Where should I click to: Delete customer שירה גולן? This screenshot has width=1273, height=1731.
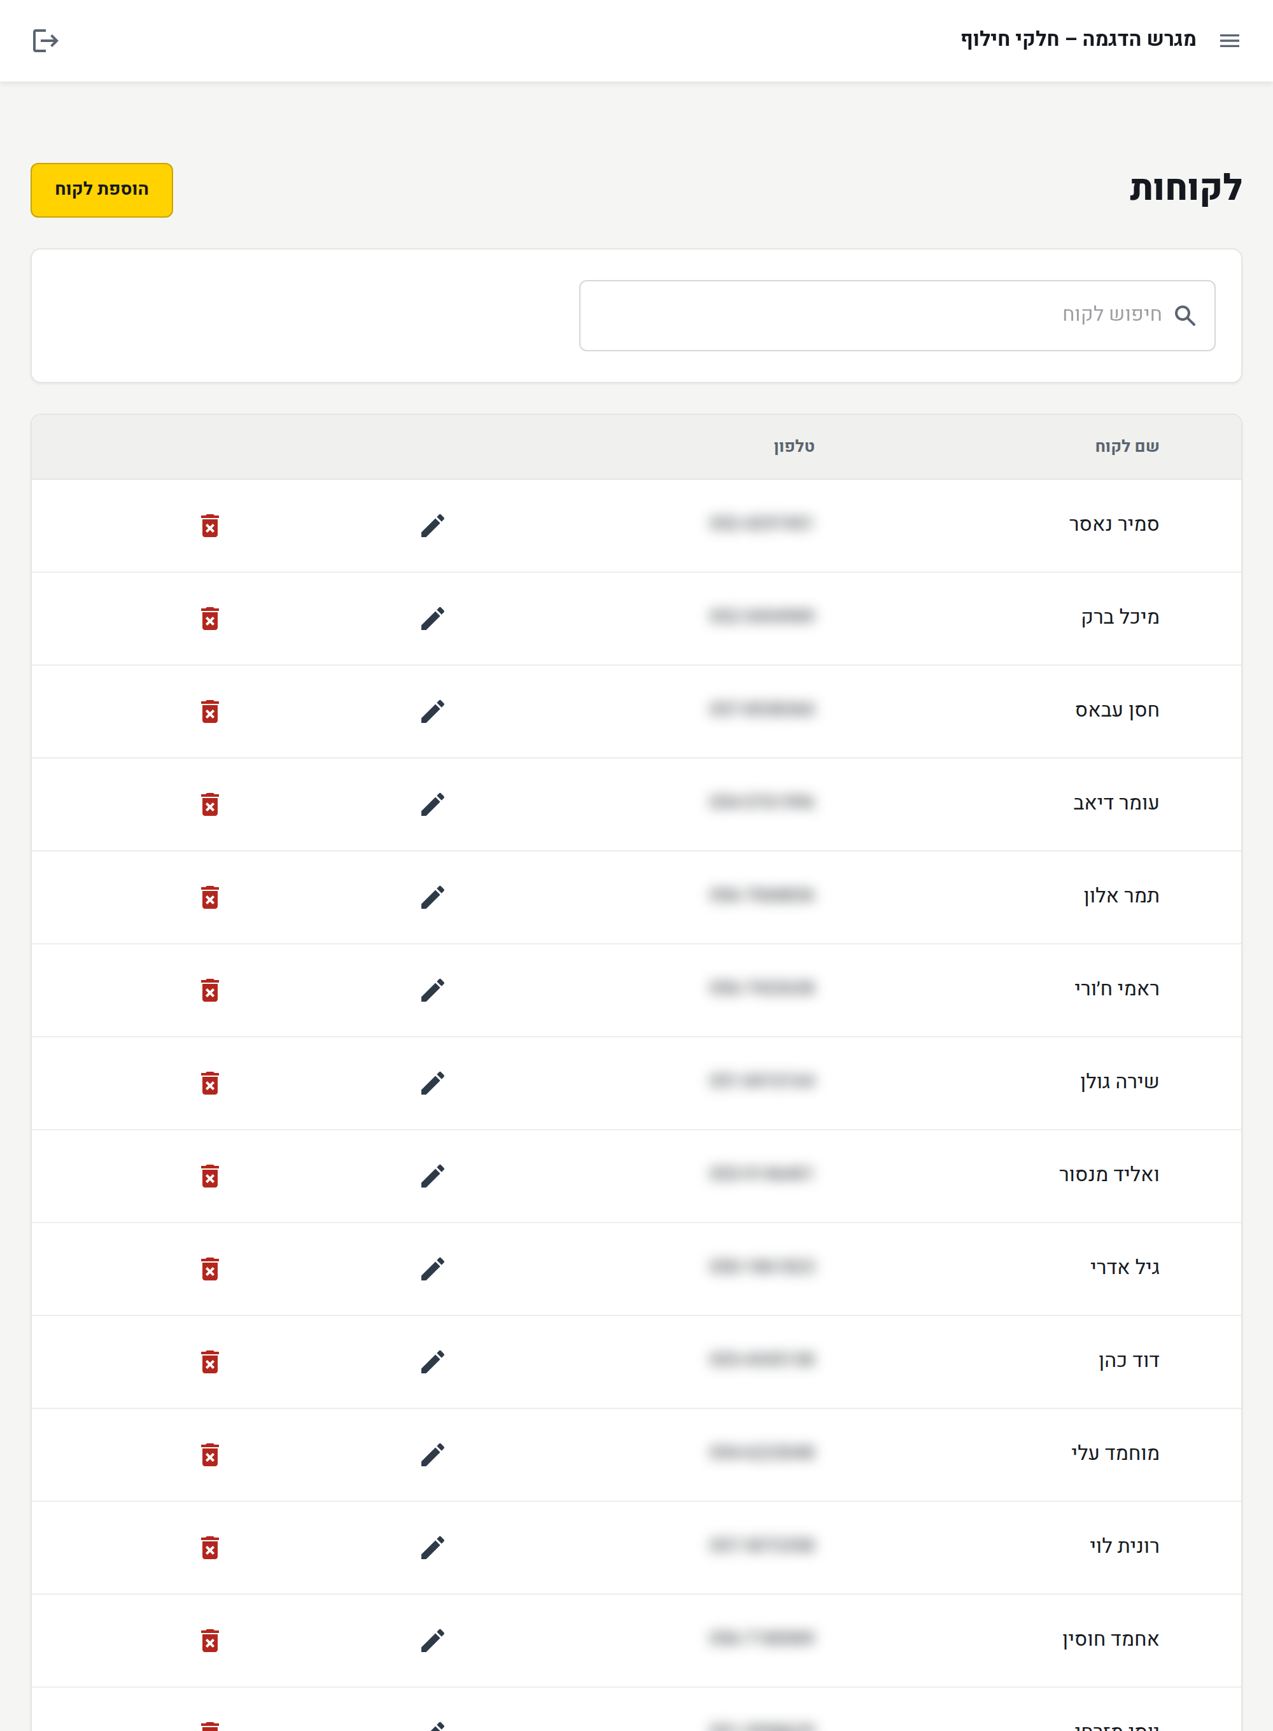tap(209, 1083)
